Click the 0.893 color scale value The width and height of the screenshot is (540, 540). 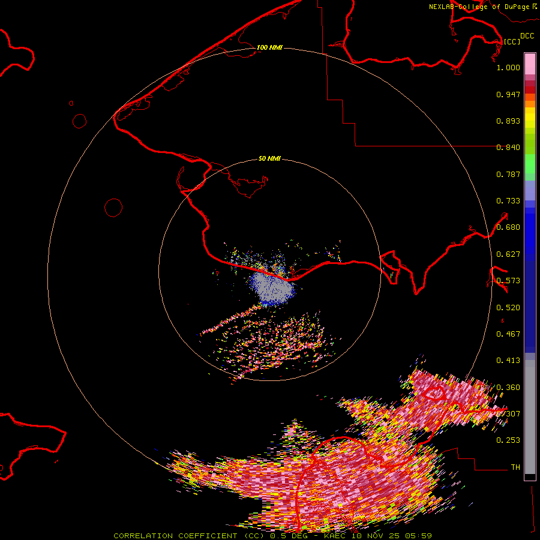click(508, 121)
